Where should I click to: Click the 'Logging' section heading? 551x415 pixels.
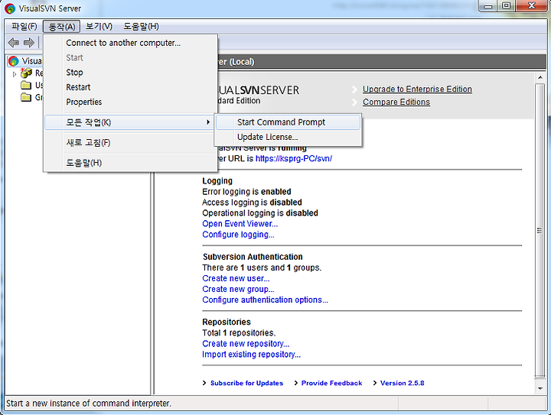coord(217,181)
